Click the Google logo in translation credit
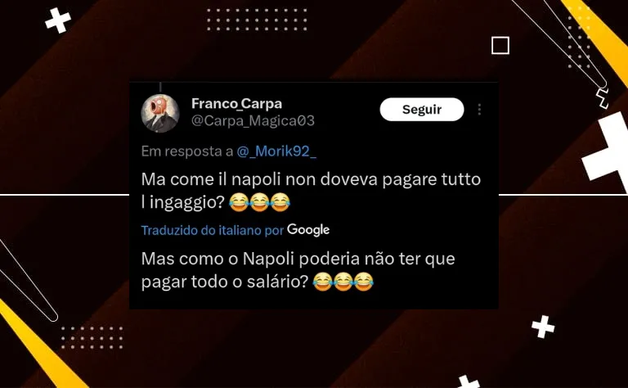Viewport: 628px width, 388px height. (x=308, y=230)
